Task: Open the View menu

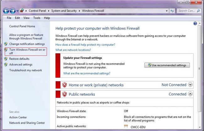Action: click(26, 18)
